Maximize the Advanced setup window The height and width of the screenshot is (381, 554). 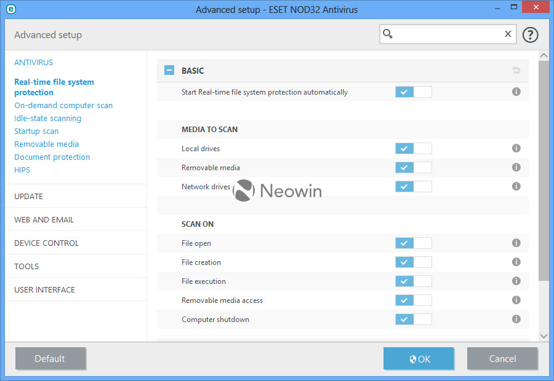click(514, 7)
